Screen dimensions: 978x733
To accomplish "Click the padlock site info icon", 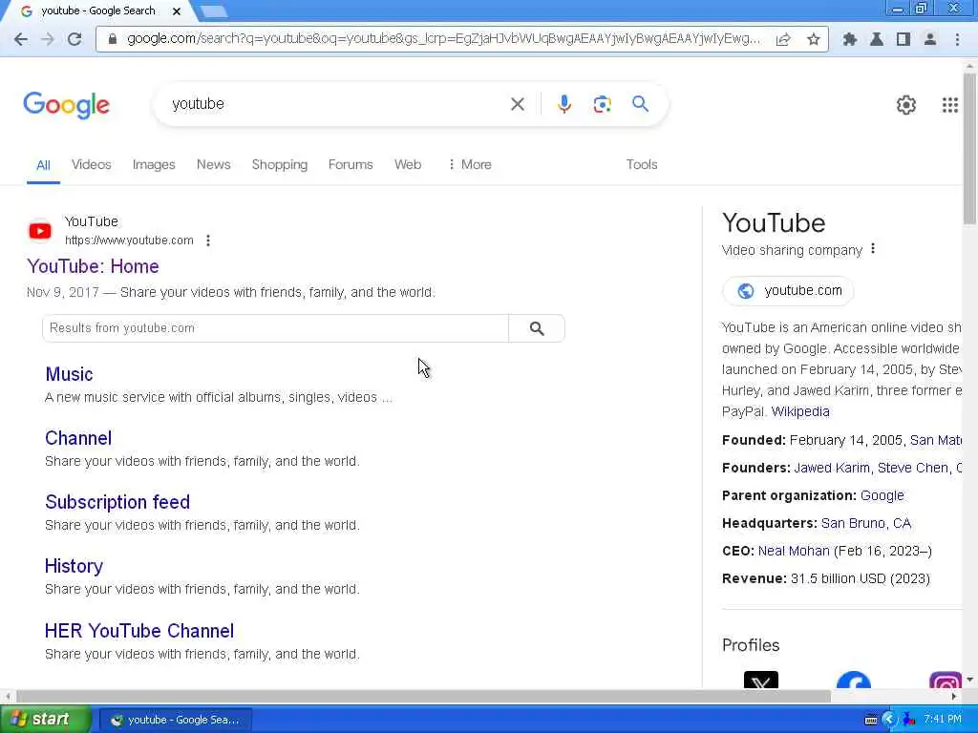I will coord(113,39).
